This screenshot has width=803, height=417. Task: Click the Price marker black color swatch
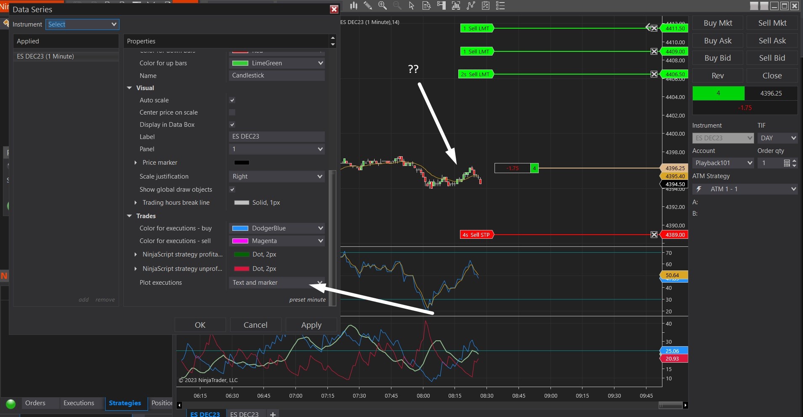tap(242, 163)
